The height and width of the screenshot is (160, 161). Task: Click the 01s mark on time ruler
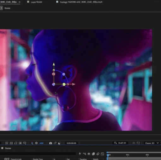coord(128,155)
